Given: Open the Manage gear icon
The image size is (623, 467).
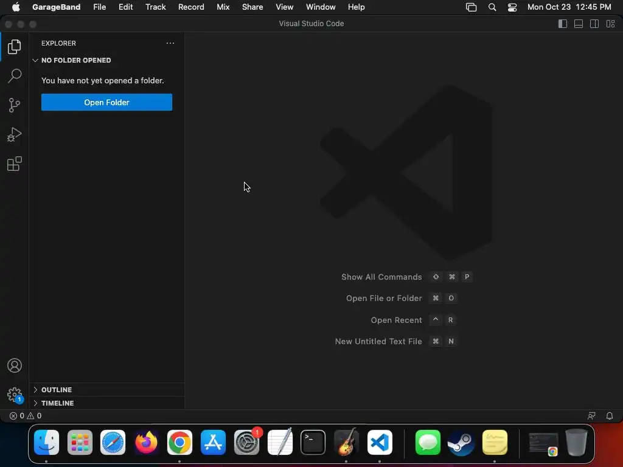Looking at the screenshot, I should [15, 395].
